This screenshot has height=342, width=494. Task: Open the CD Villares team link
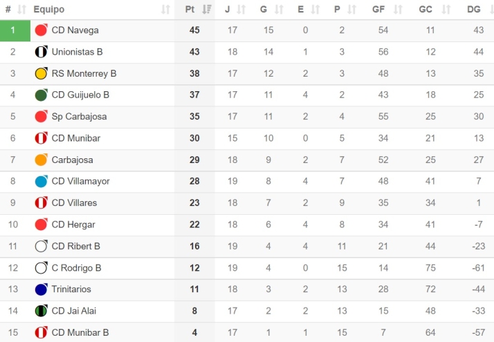(74, 203)
